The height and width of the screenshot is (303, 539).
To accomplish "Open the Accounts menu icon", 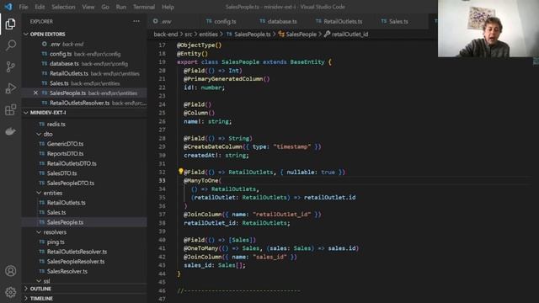I will click(x=10, y=271).
